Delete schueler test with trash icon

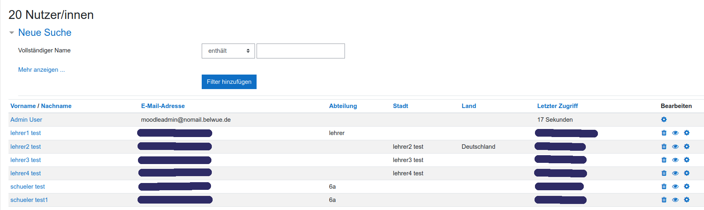pos(664,187)
